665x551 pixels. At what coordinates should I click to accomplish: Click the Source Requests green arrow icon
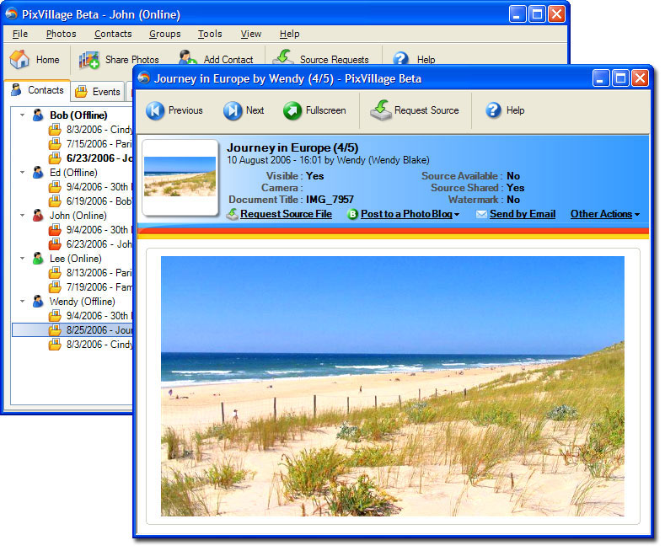click(x=283, y=56)
